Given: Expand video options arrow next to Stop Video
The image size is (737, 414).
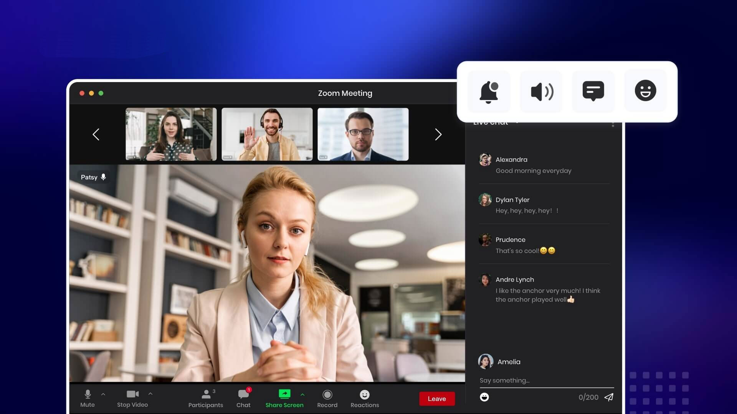Looking at the screenshot, I should 150,394.
